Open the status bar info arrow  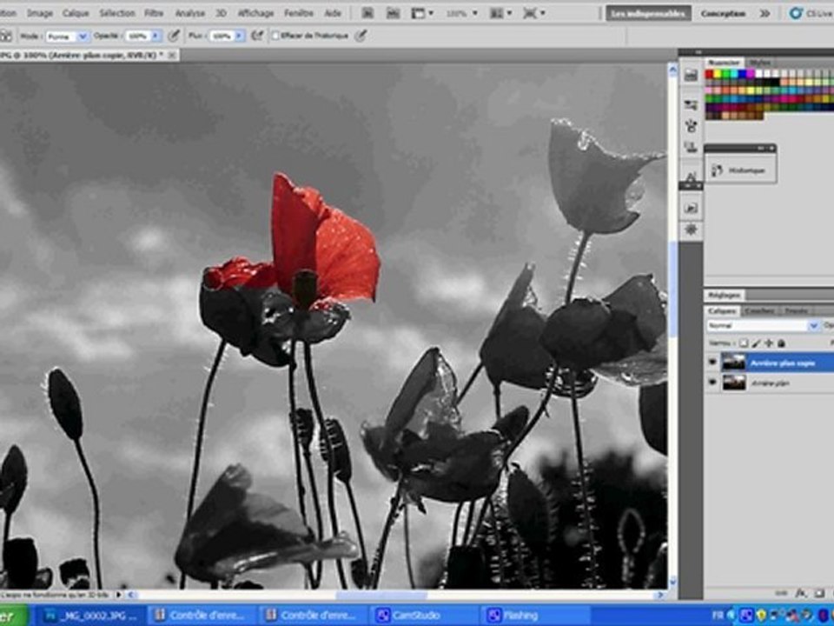118,595
